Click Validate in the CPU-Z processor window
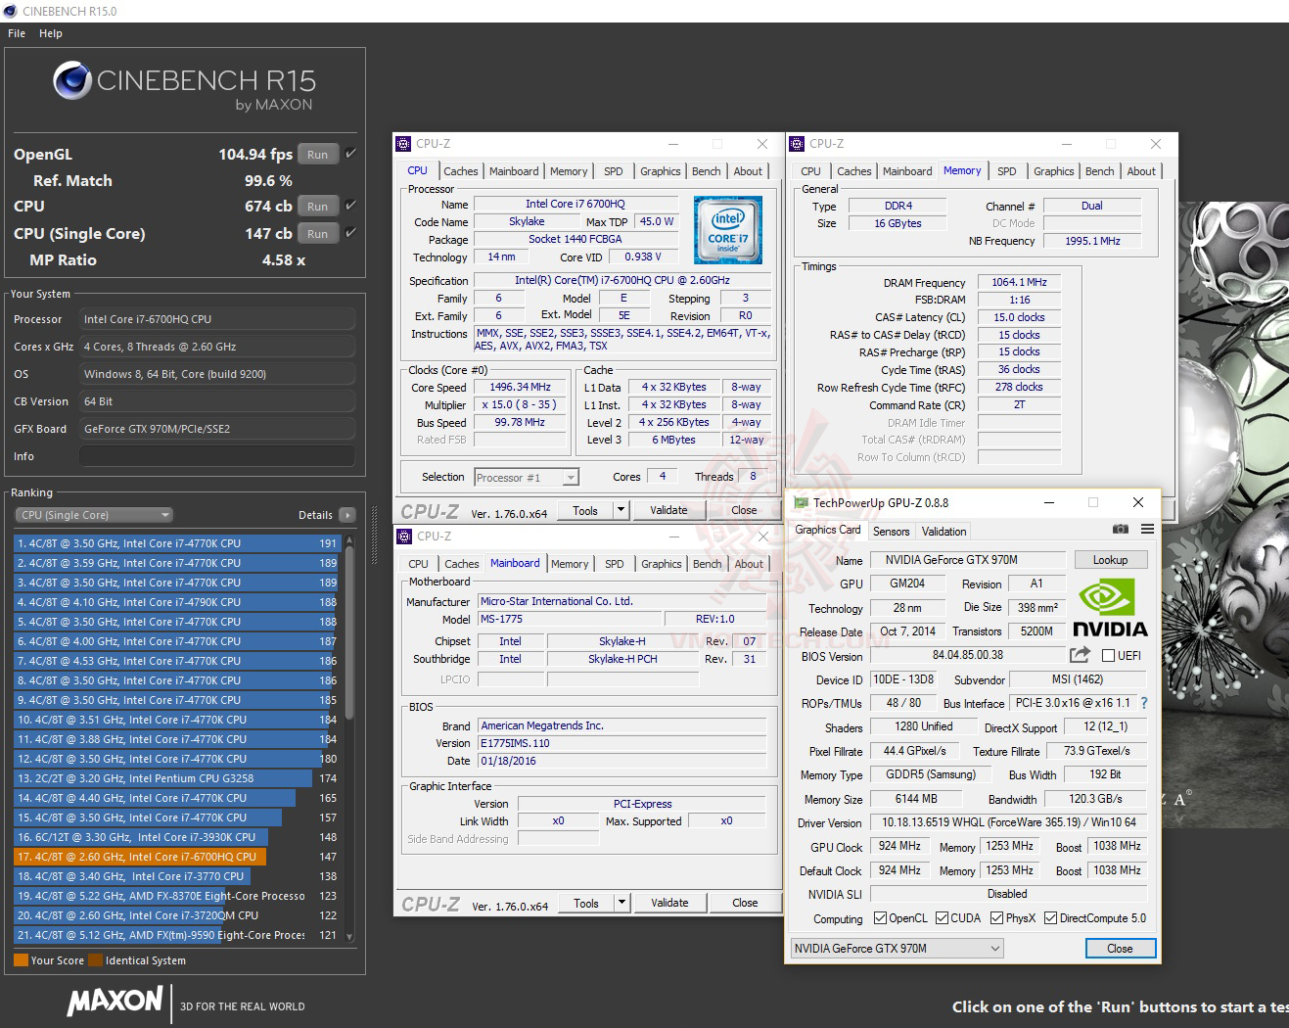This screenshot has width=1289, height=1028. point(668,510)
